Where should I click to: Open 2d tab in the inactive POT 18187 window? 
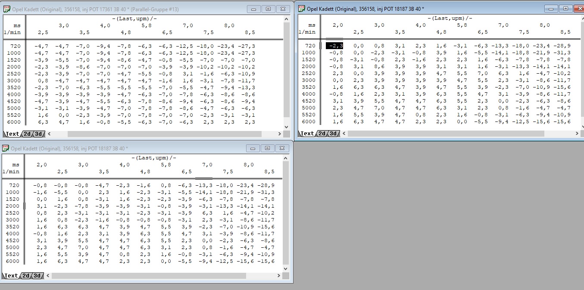26,276
